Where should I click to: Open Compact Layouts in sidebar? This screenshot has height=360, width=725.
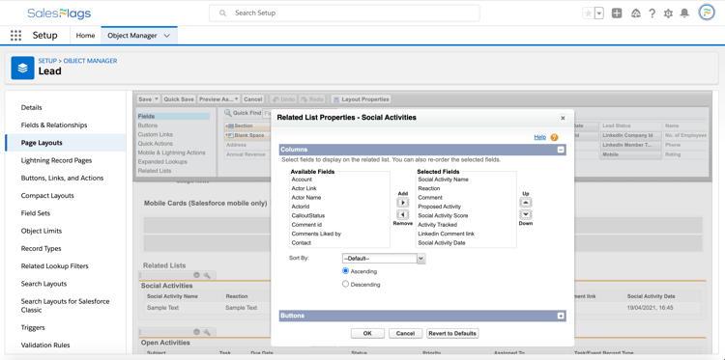click(47, 196)
